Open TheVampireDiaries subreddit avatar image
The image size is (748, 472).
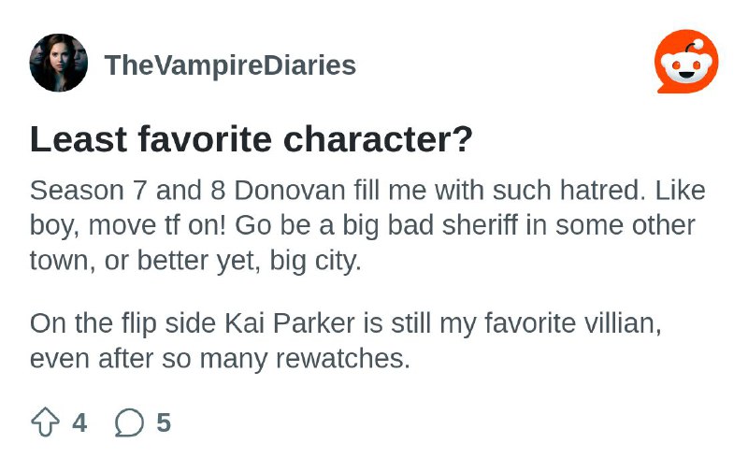point(59,63)
